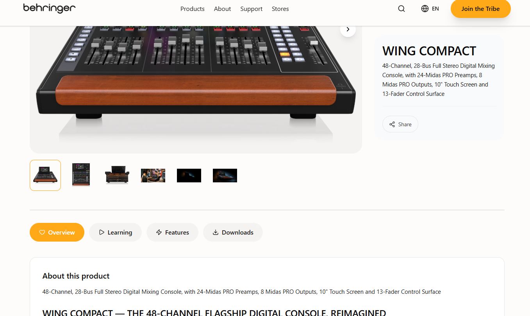
Task: Open the About menu
Action: (222, 9)
